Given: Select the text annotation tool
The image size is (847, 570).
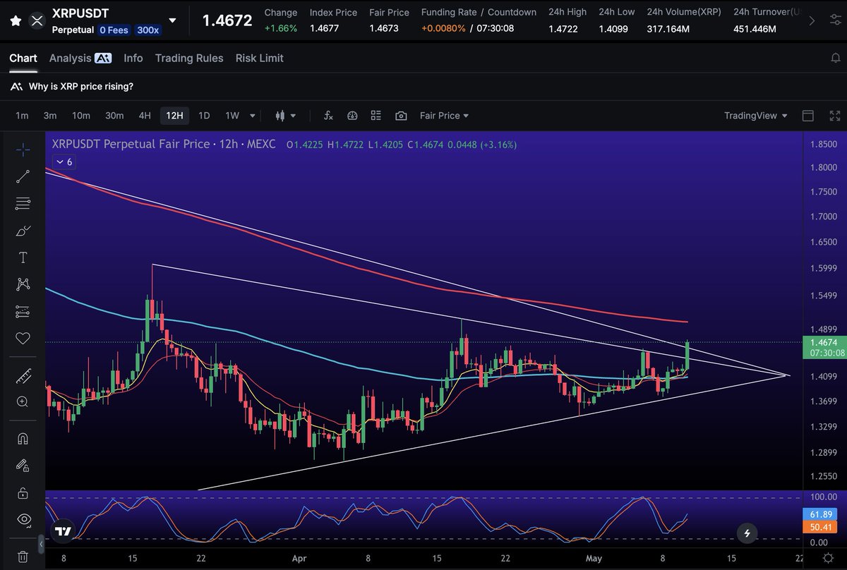Looking at the screenshot, I should click(23, 257).
